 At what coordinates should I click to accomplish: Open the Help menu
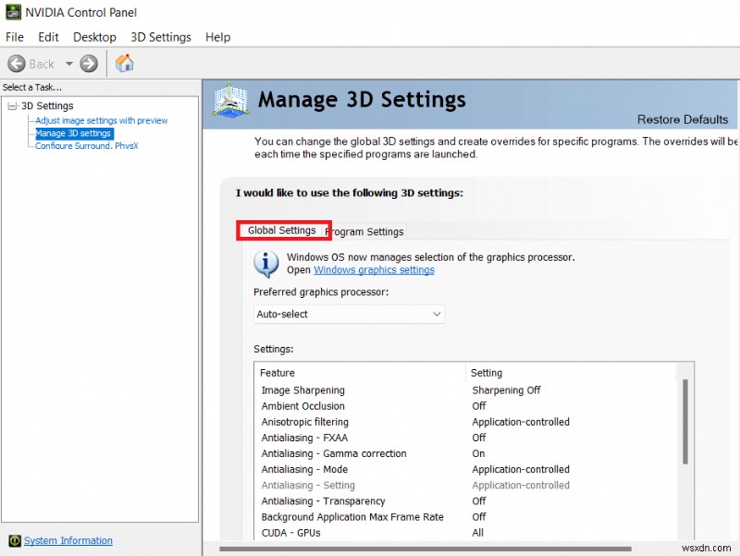click(x=217, y=37)
